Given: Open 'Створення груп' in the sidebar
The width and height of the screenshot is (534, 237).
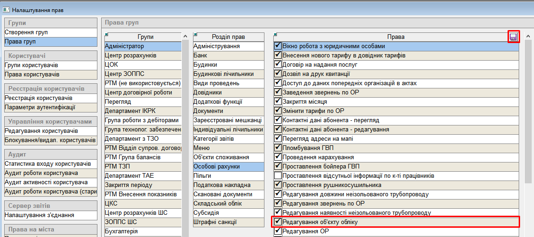Looking at the screenshot, I should [26, 32].
